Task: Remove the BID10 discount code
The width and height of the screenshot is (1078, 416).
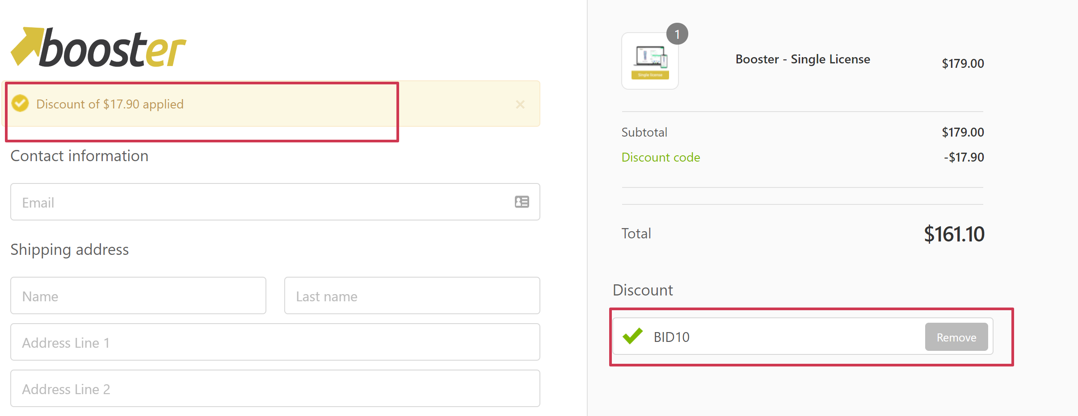Action: (956, 337)
